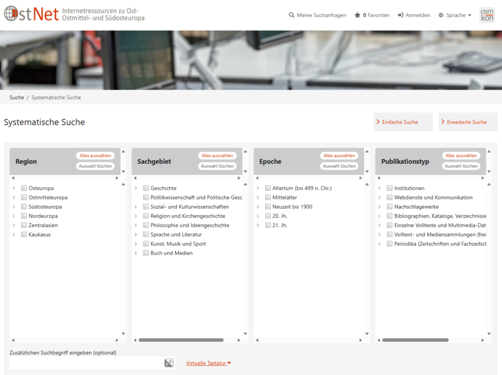Go to Suche in the breadcrumb

coord(16,98)
